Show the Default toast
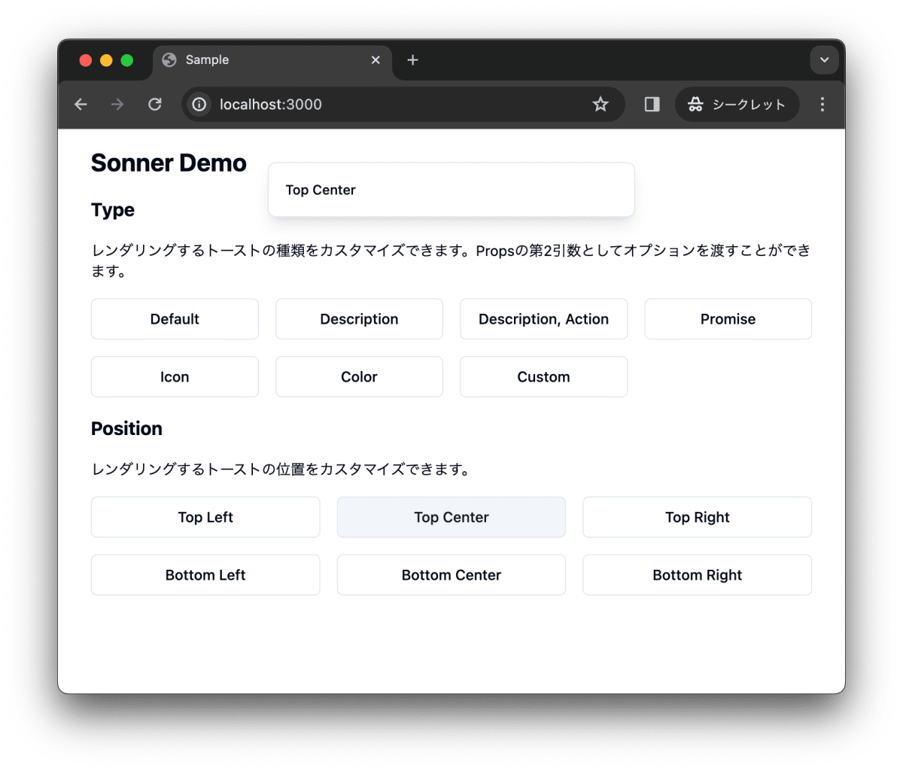The width and height of the screenshot is (903, 770). pyautogui.click(x=175, y=319)
